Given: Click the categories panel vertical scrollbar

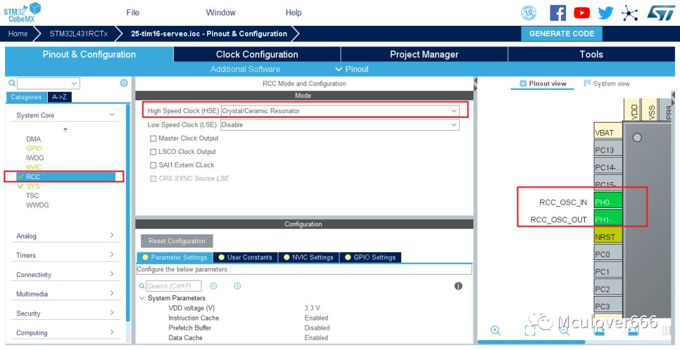Looking at the screenshot, I should [127, 212].
